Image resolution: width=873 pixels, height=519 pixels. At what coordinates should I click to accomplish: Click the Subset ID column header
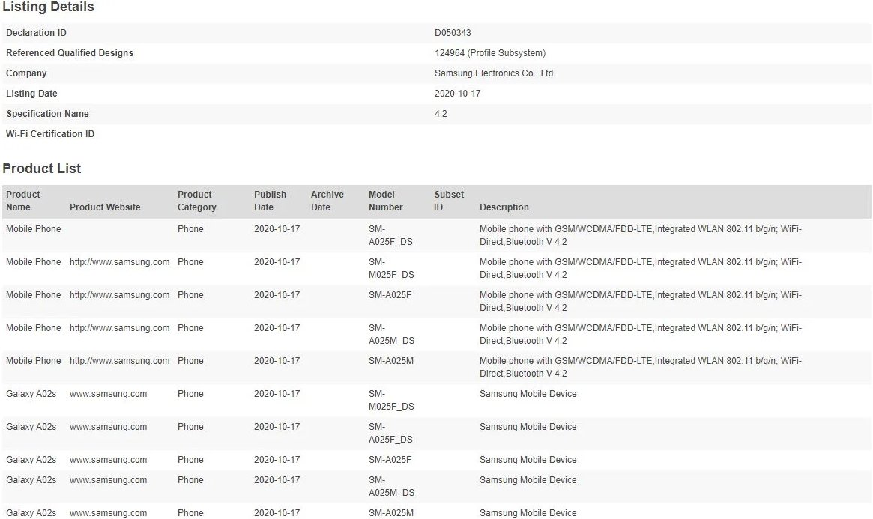(x=449, y=201)
